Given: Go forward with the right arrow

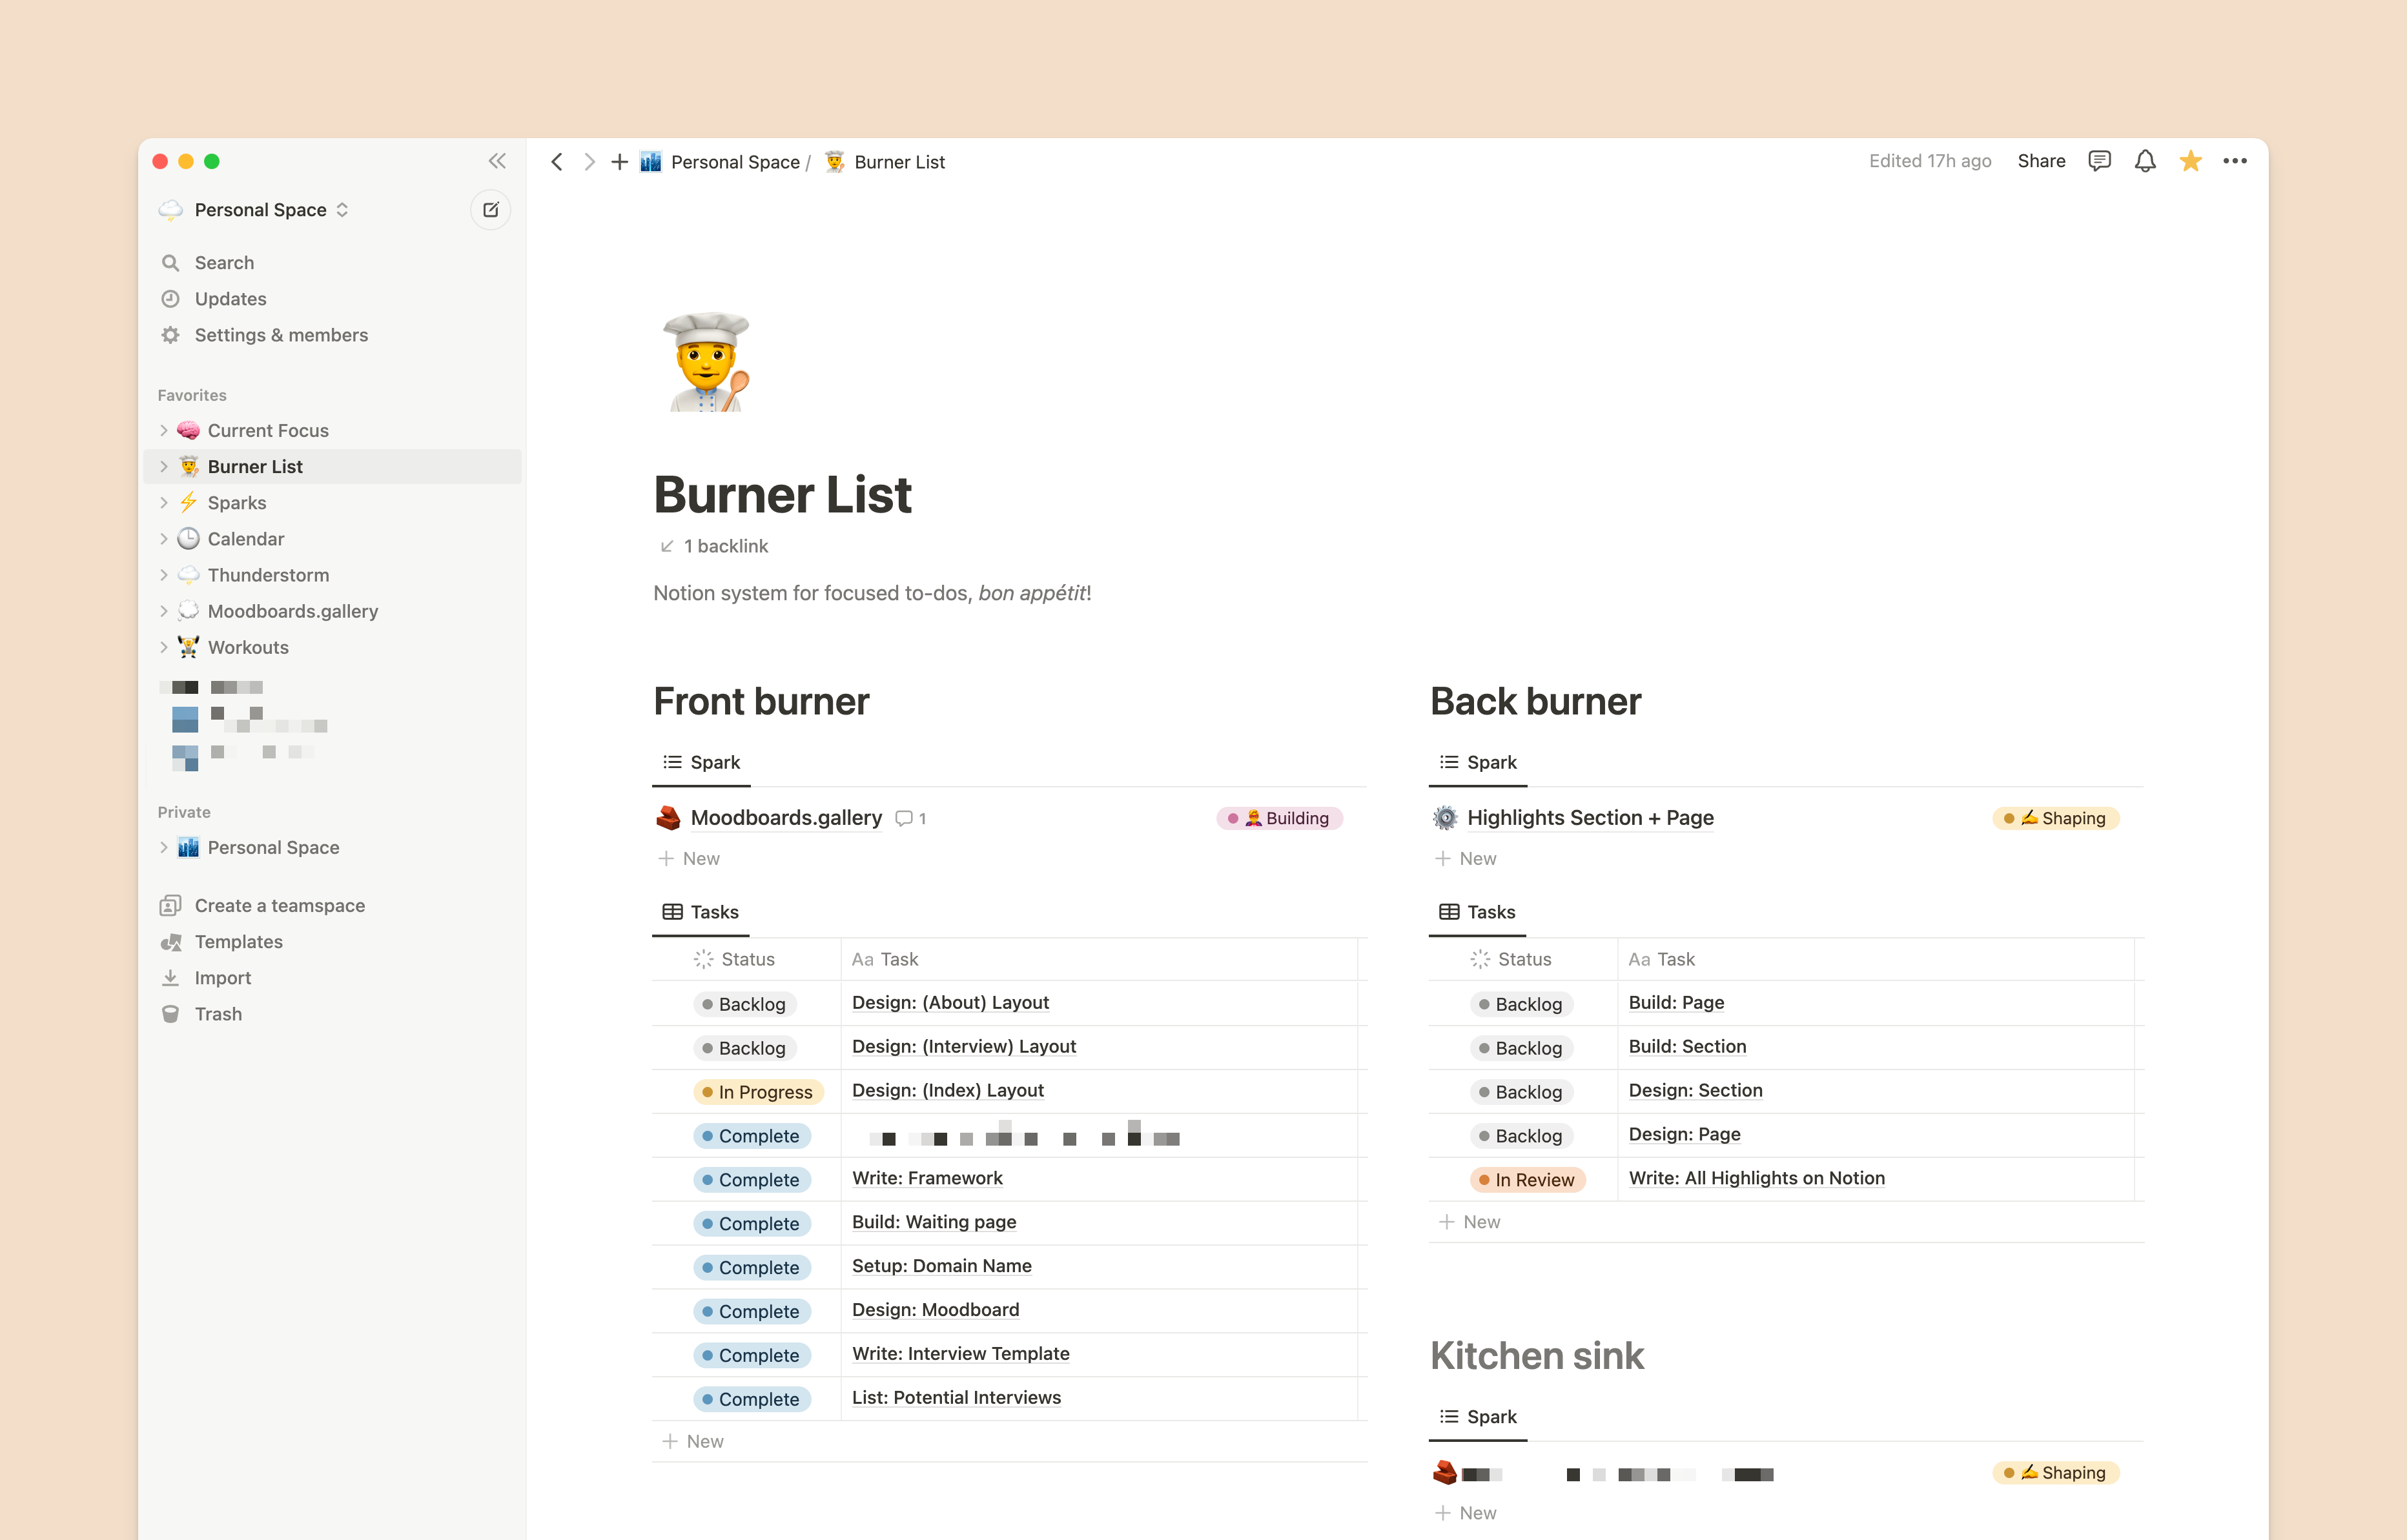Looking at the screenshot, I should (x=589, y=162).
